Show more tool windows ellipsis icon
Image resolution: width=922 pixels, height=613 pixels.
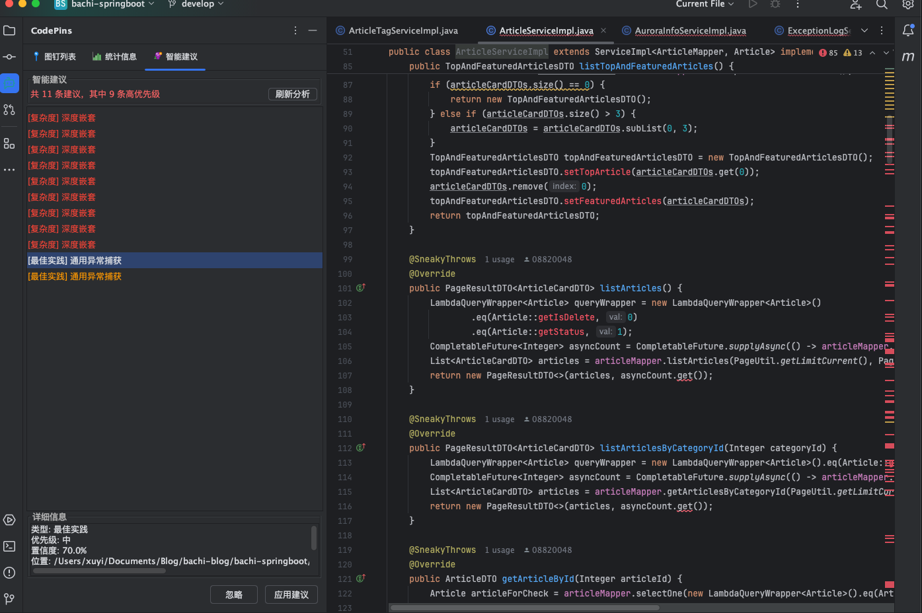click(x=9, y=170)
